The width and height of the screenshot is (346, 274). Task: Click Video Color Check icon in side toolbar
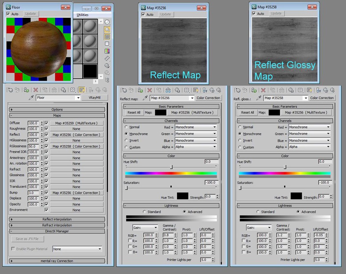(107, 51)
